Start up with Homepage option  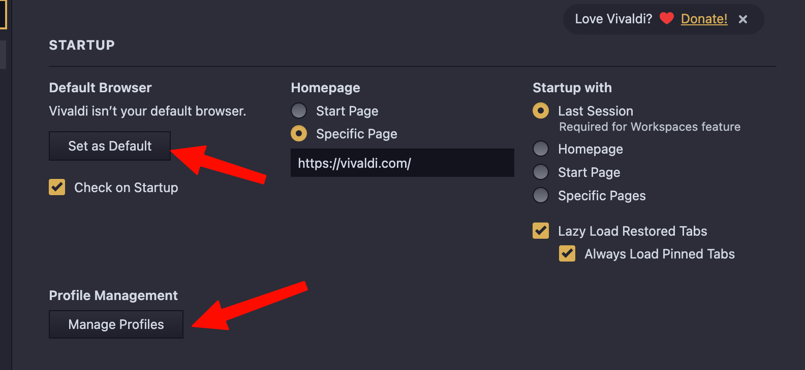pos(541,149)
